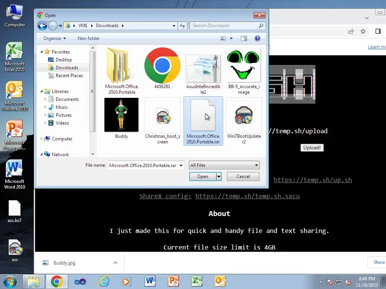Toggle Chrome side panel icon

coord(378,31)
